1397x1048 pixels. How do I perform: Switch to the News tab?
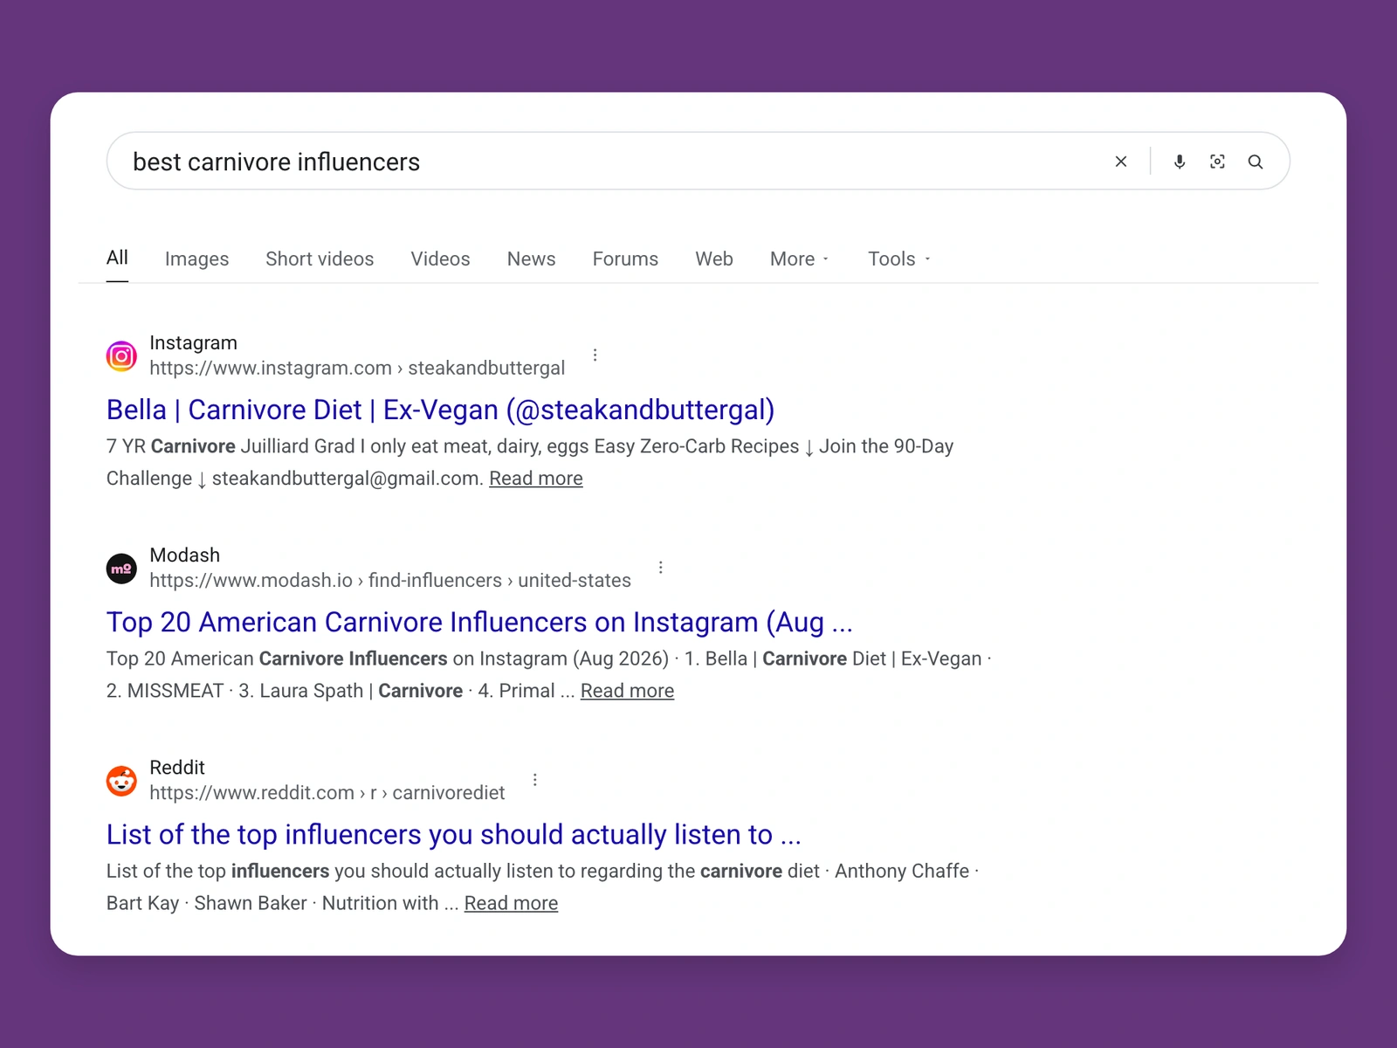click(x=531, y=259)
